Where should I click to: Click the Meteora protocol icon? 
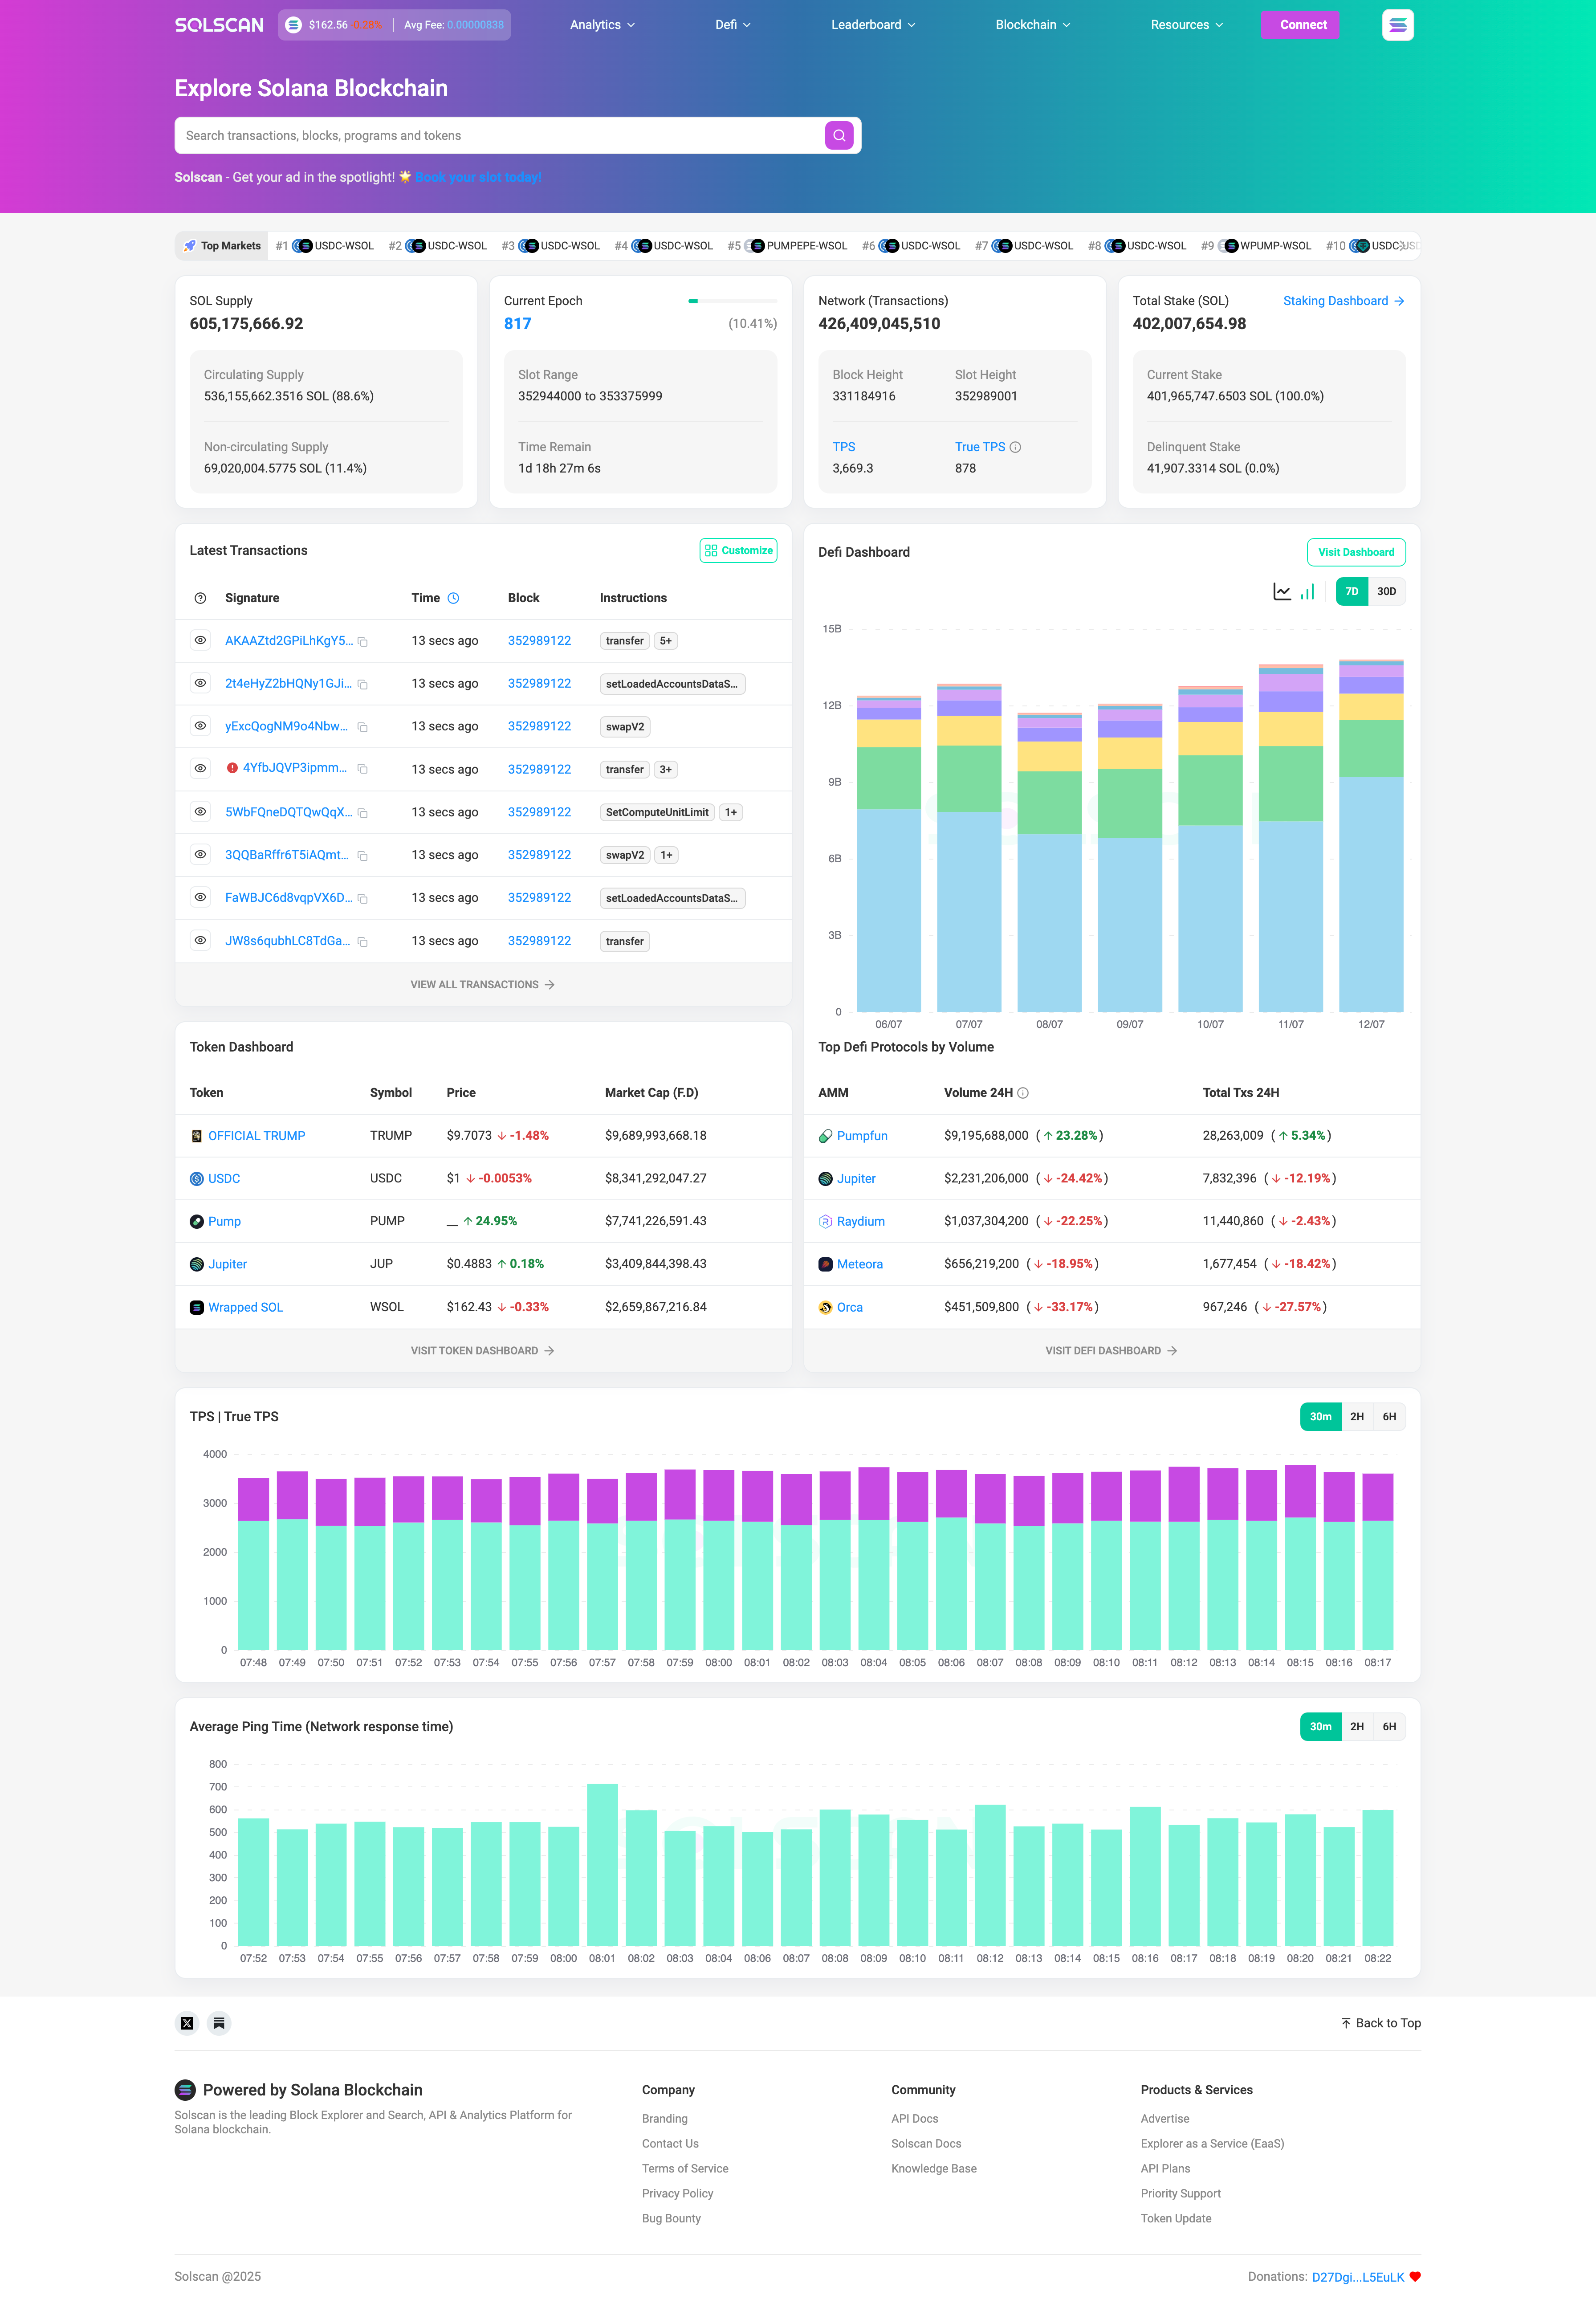[825, 1264]
